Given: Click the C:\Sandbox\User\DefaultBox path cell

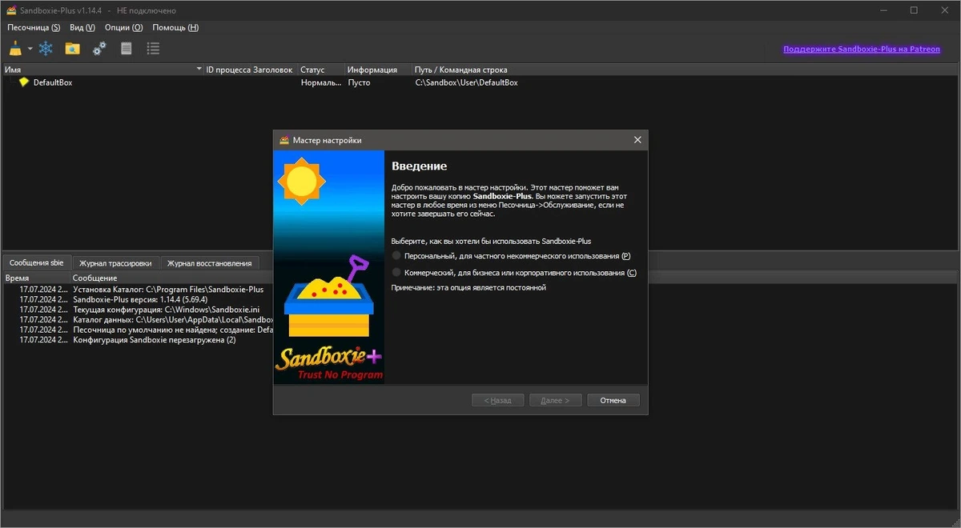Looking at the screenshot, I should (x=466, y=82).
